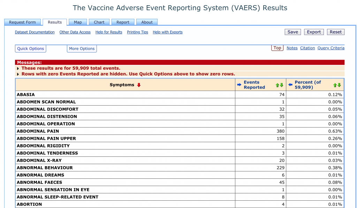This screenshot has height=208, width=357.
Task: Open the Dataset Documentation link
Action: pyautogui.click(x=35, y=32)
